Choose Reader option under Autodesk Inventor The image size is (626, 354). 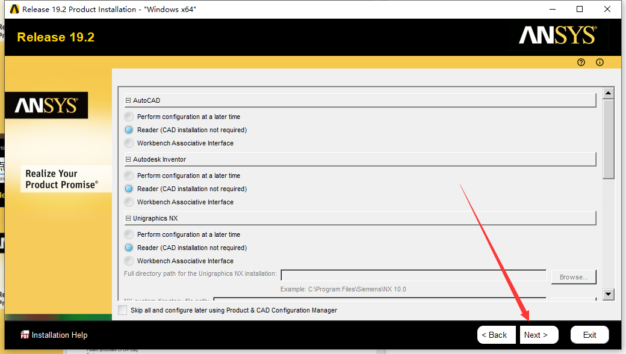[129, 189]
